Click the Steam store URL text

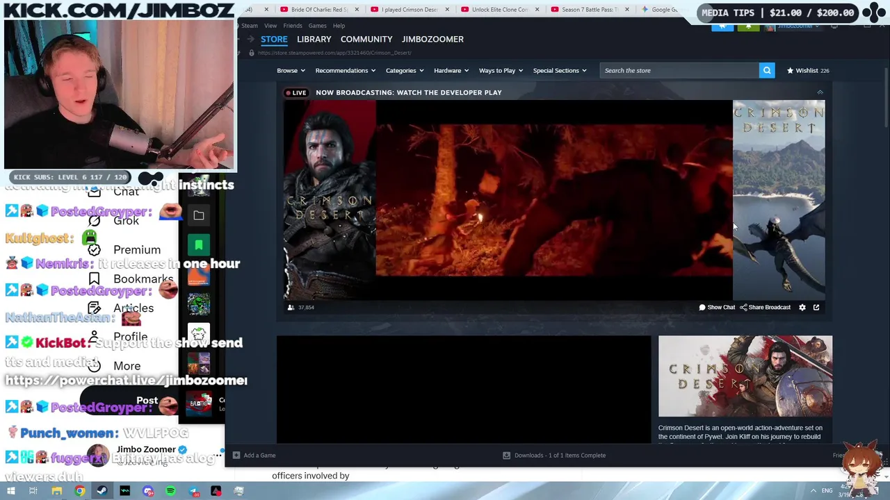point(334,53)
